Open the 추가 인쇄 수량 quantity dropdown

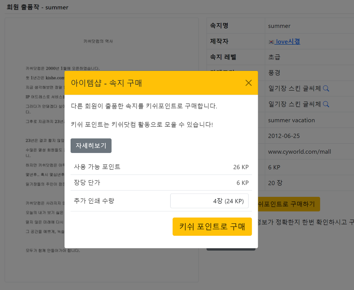(x=209, y=201)
